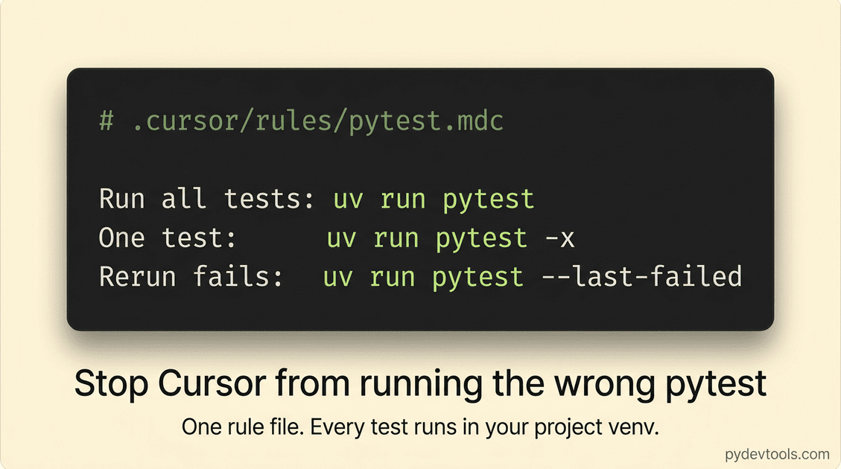Select the 'Run all tests:' label

(207, 199)
